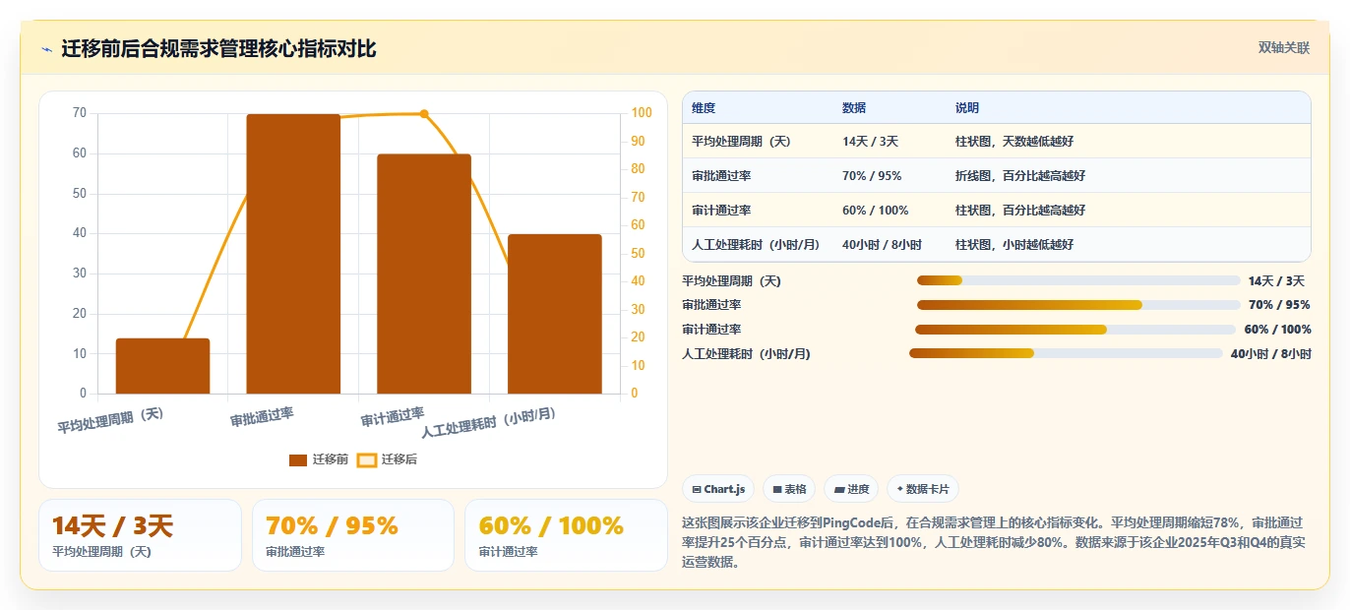Screen dimensions: 1350x610
Task: Click the 迁移前 legend color box
Action: pos(298,459)
